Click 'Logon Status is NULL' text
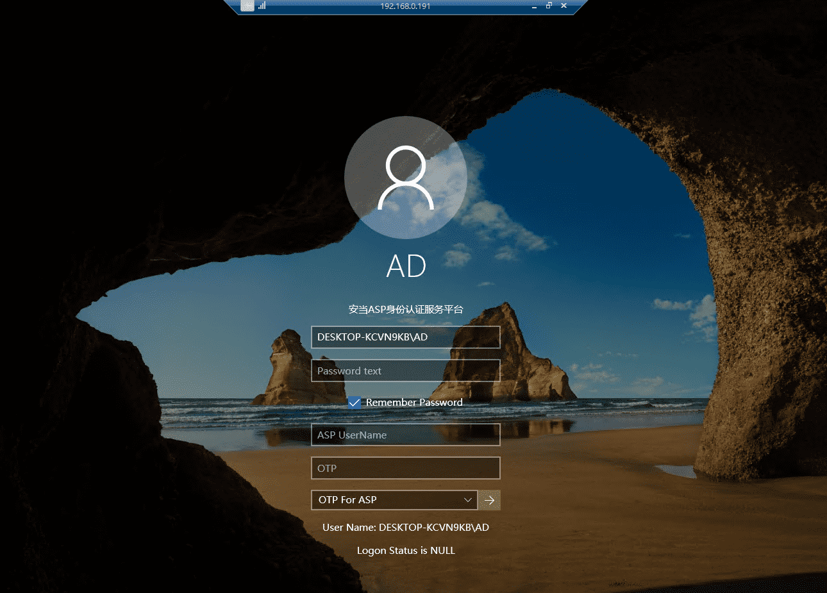Image resolution: width=827 pixels, height=593 pixels. 406,551
